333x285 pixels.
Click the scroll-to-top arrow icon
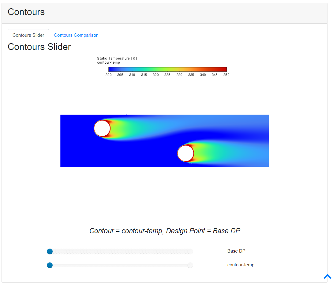point(327,276)
